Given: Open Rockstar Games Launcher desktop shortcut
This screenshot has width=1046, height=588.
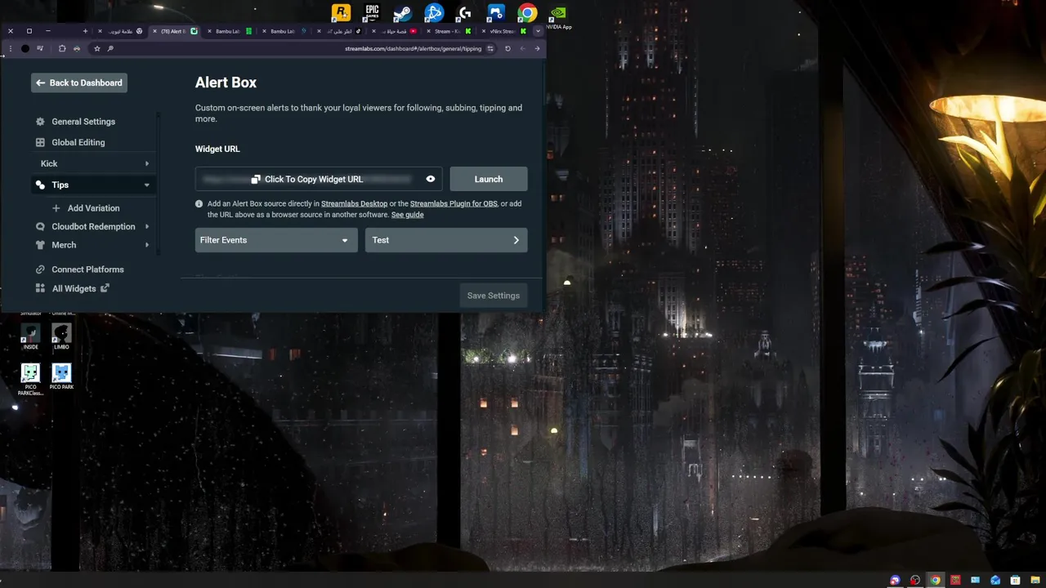Looking at the screenshot, I should (341, 13).
